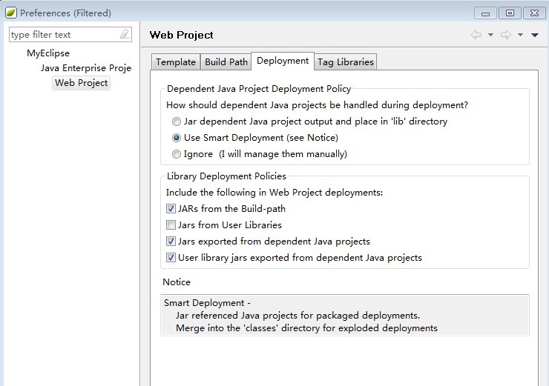This screenshot has width=549, height=386.
Task: Switch to Tag Libraries tab
Action: click(346, 62)
